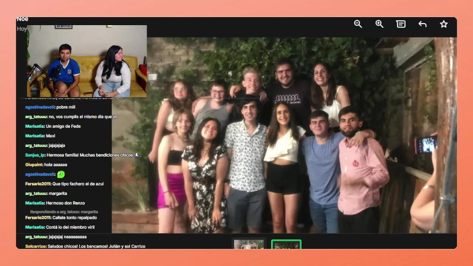Click username agostinadavoli beside 'pobre mili'
The image size is (473, 266).
click(40, 107)
